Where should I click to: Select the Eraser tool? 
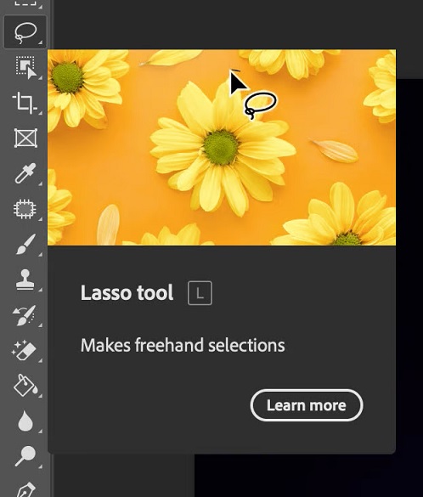(24, 351)
